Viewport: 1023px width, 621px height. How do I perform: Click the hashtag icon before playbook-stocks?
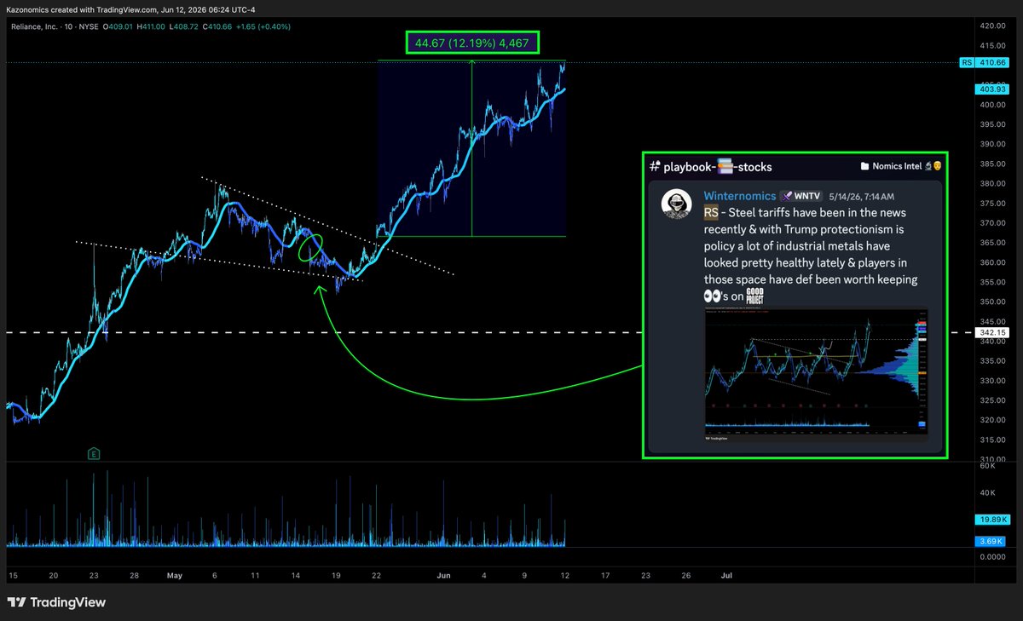(x=654, y=166)
